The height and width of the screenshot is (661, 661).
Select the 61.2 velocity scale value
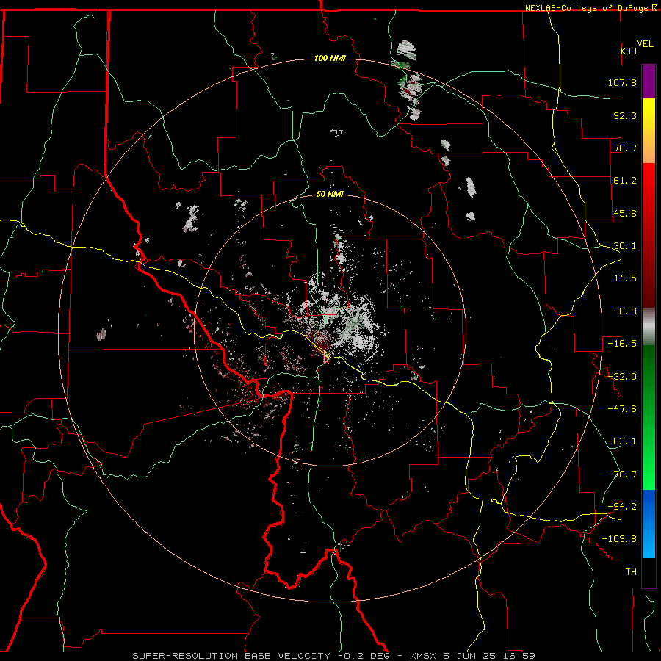pos(625,181)
